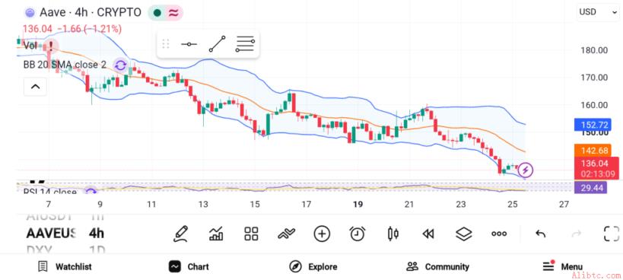Image resolution: width=623 pixels, height=280 pixels.
Task: Collapse the indicator legend with the chevron
Action: click(35, 87)
